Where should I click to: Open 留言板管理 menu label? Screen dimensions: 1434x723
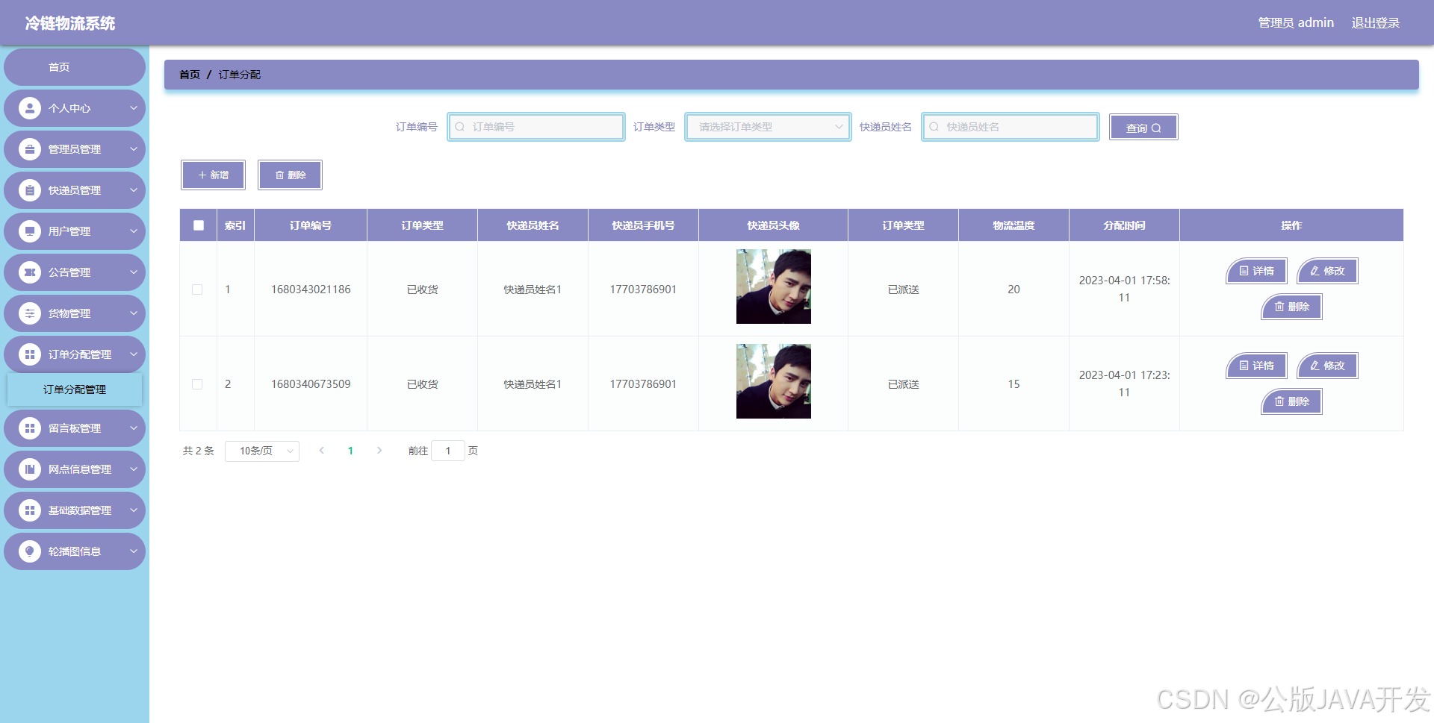coord(75,428)
